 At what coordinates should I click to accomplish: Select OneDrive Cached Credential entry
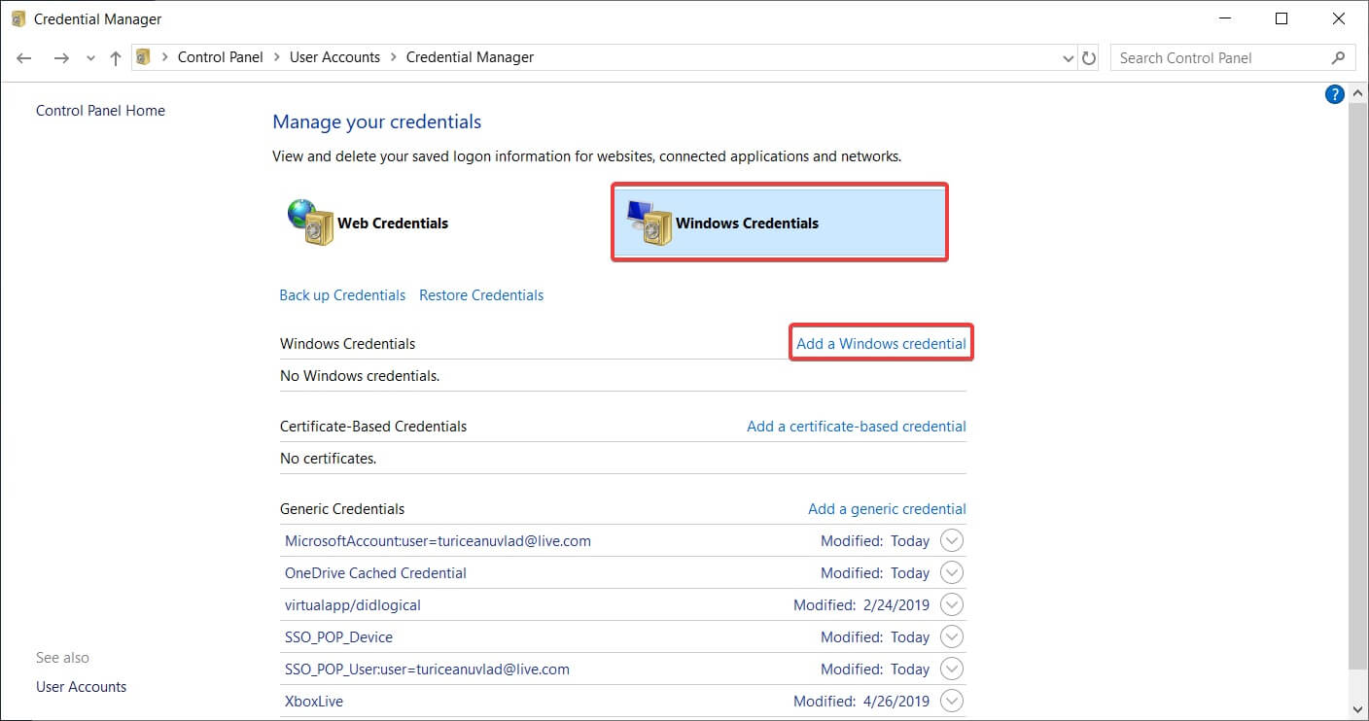(x=375, y=573)
